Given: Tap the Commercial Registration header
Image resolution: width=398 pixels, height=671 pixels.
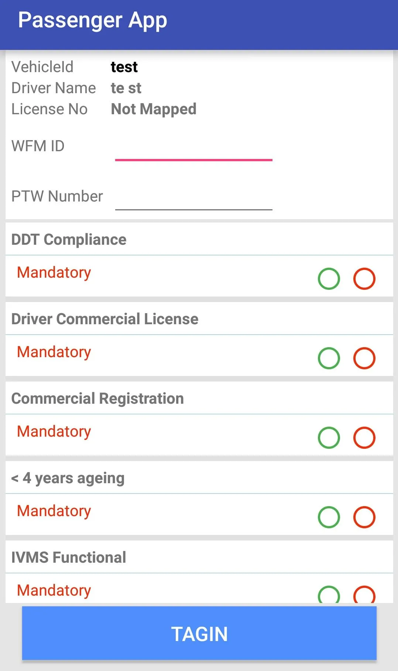Looking at the screenshot, I should pyautogui.click(x=97, y=399).
